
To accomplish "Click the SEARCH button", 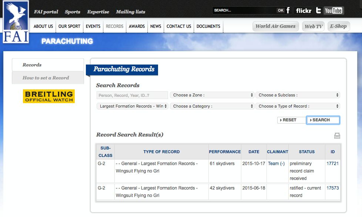I will [x=323, y=120].
